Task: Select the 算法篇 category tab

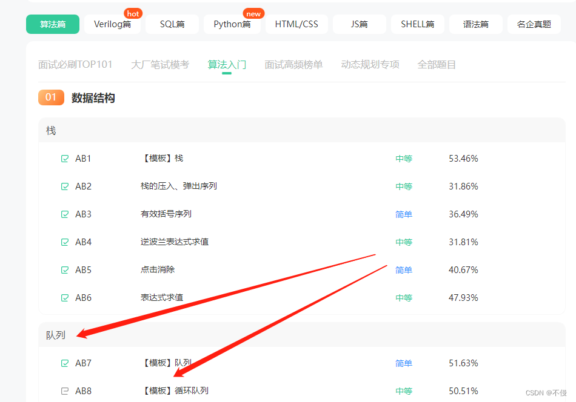Action: [x=53, y=24]
